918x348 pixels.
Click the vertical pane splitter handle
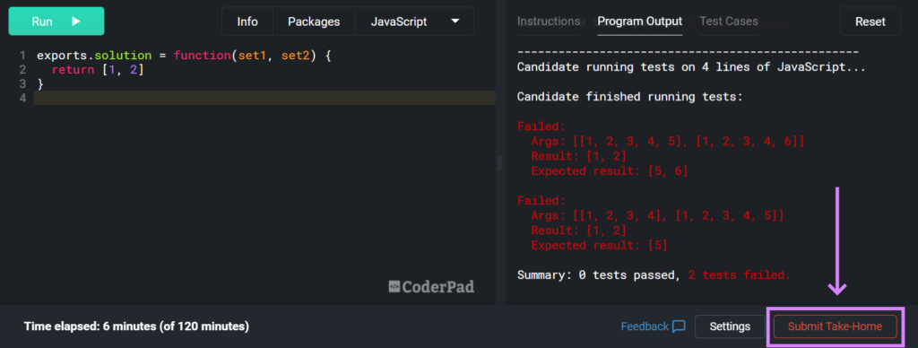pos(499,163)
